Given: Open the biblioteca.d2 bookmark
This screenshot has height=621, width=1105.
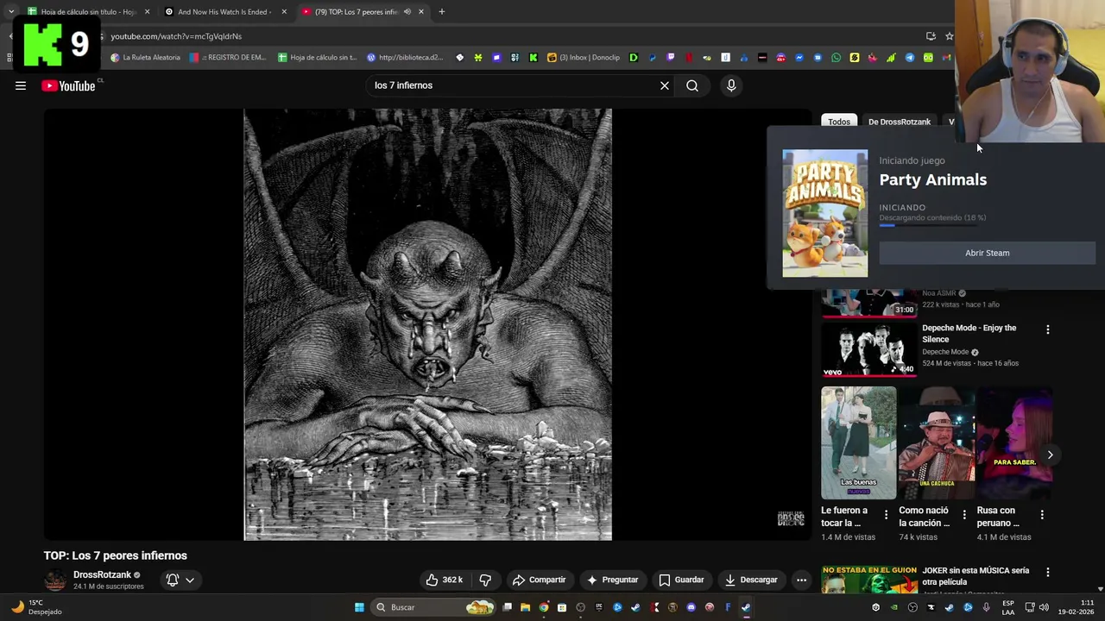Looking at the screenshot, I should tap(404, 58).
